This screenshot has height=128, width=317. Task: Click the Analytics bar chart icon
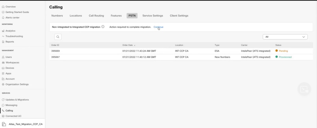(x=3, y=31)
